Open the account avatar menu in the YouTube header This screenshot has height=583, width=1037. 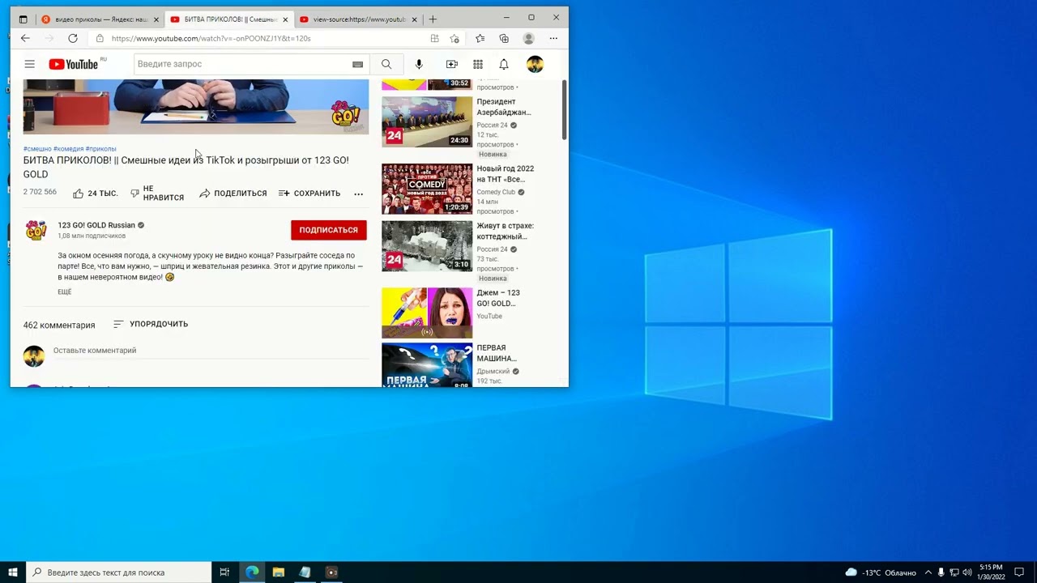[535, 64]
